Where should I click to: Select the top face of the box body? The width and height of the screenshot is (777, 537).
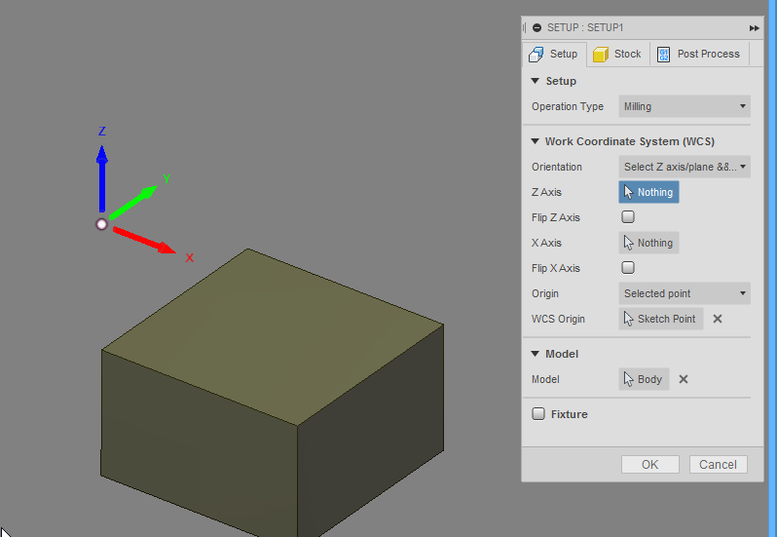(x=272, y=337)
